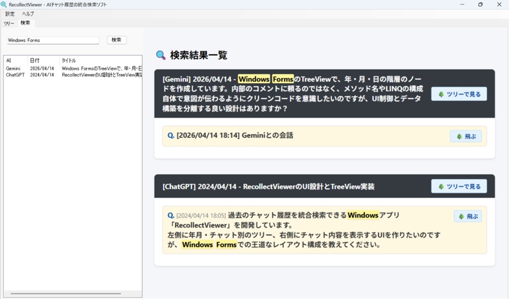Switch to the ツリー tab

[8, 23]
